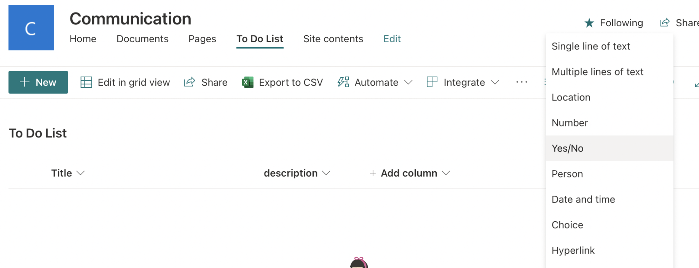Click the Automate flow icon

(343, 82)
